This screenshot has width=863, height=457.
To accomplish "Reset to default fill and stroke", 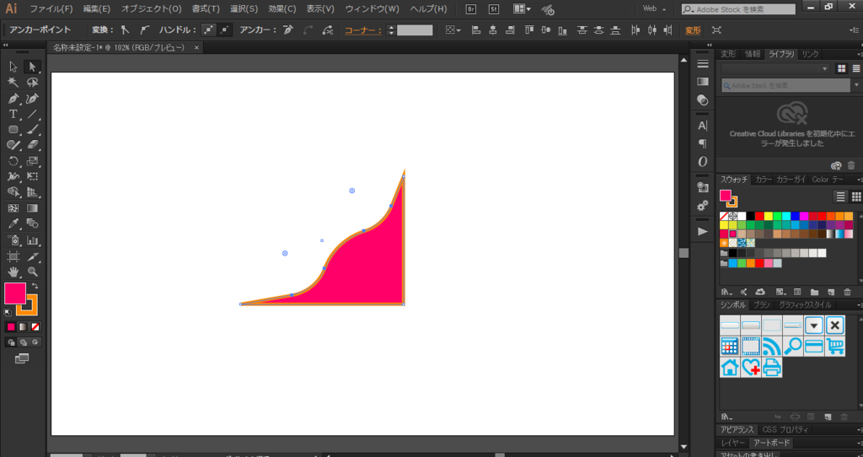I will click(8, 313).
